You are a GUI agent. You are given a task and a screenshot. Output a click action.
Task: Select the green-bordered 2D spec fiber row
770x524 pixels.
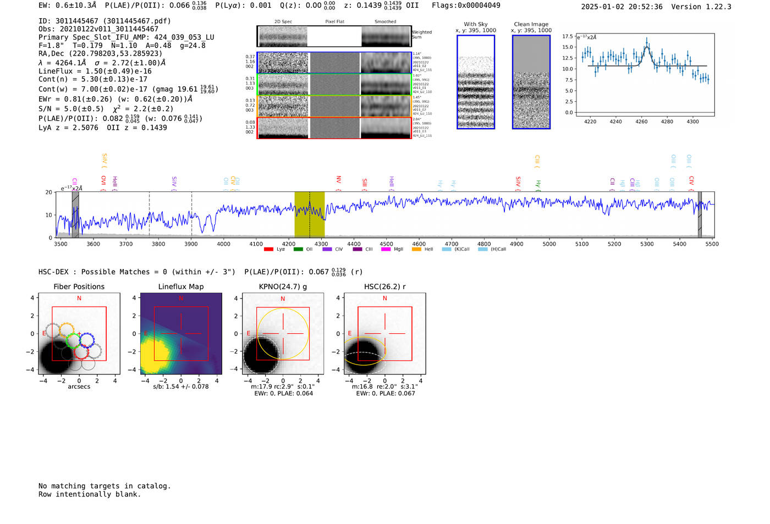tap(334, 84)
